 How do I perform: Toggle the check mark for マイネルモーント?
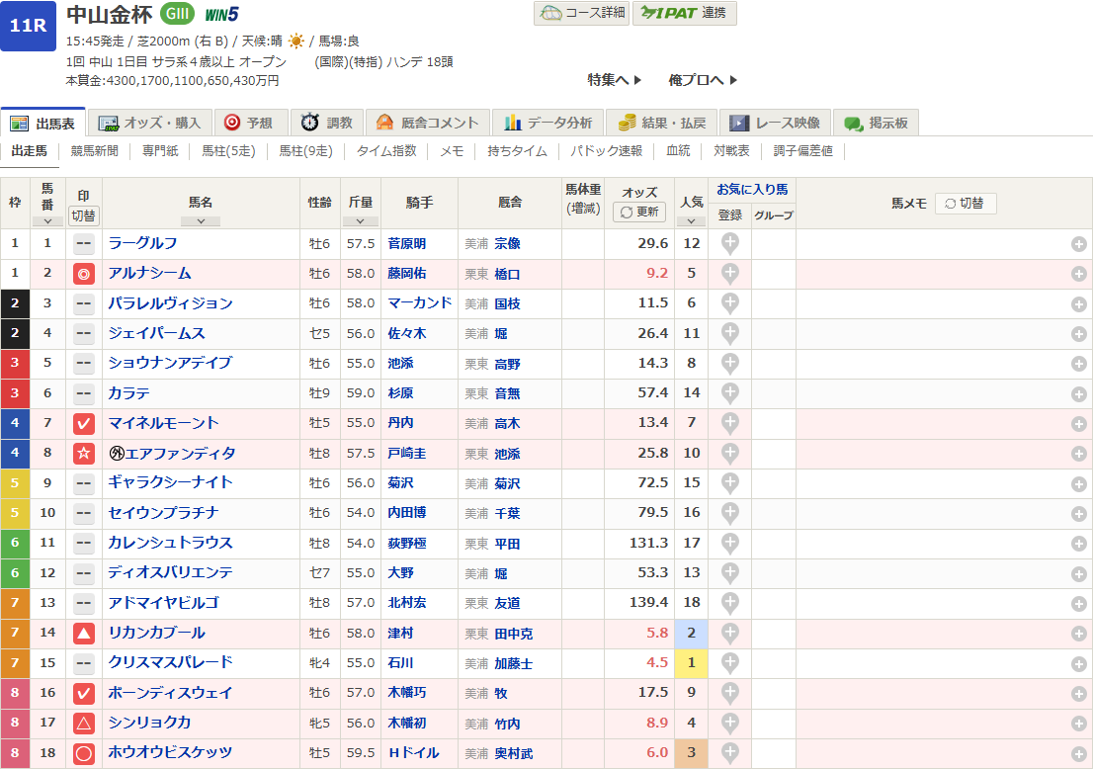point(84,424)
